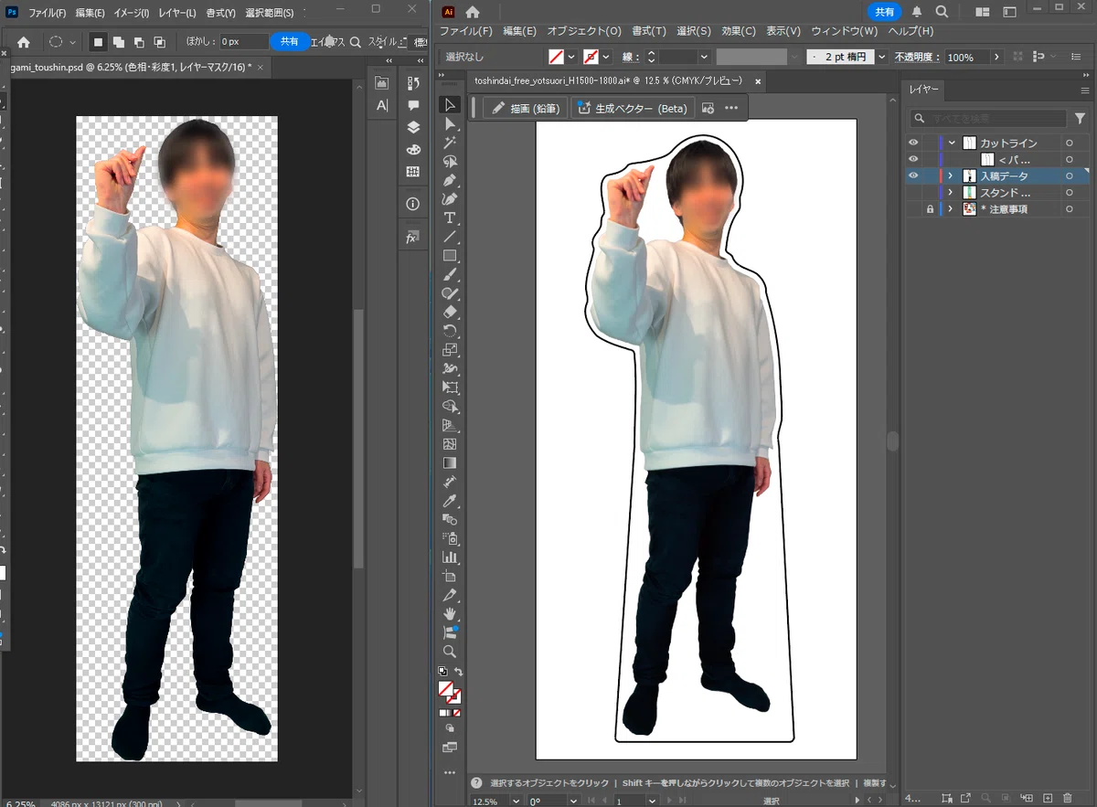This screenshot has height=807, width=1097.
Task: Click the 描画 (鉛筆) button
Action: pyautogui.click(x=525, y=108)
